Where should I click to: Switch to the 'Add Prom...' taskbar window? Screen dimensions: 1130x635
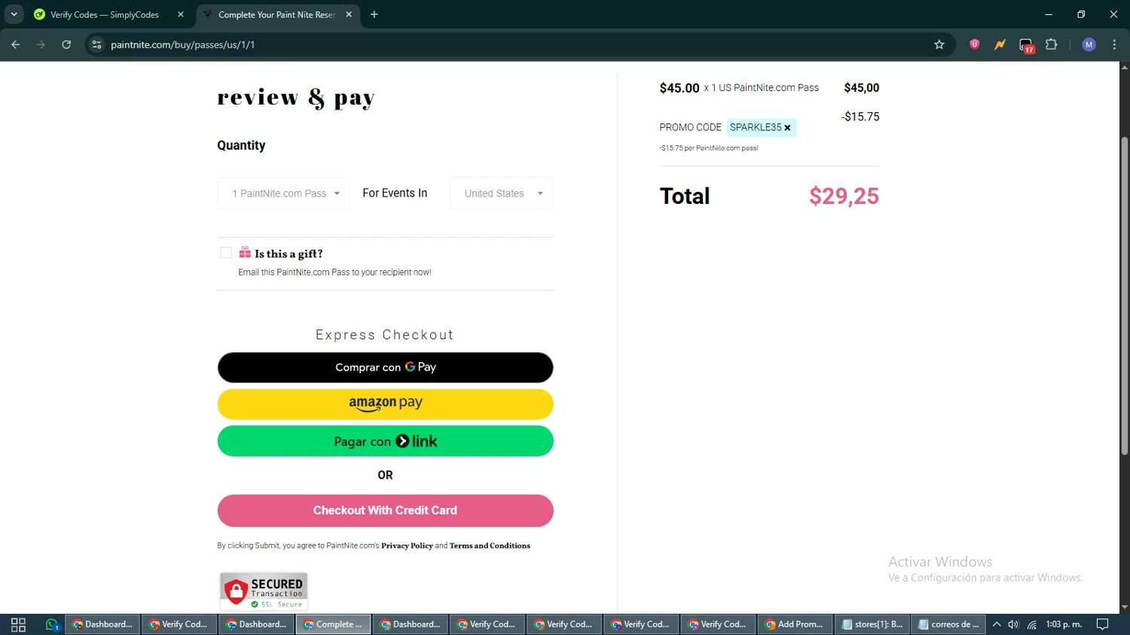pos(795,624)
